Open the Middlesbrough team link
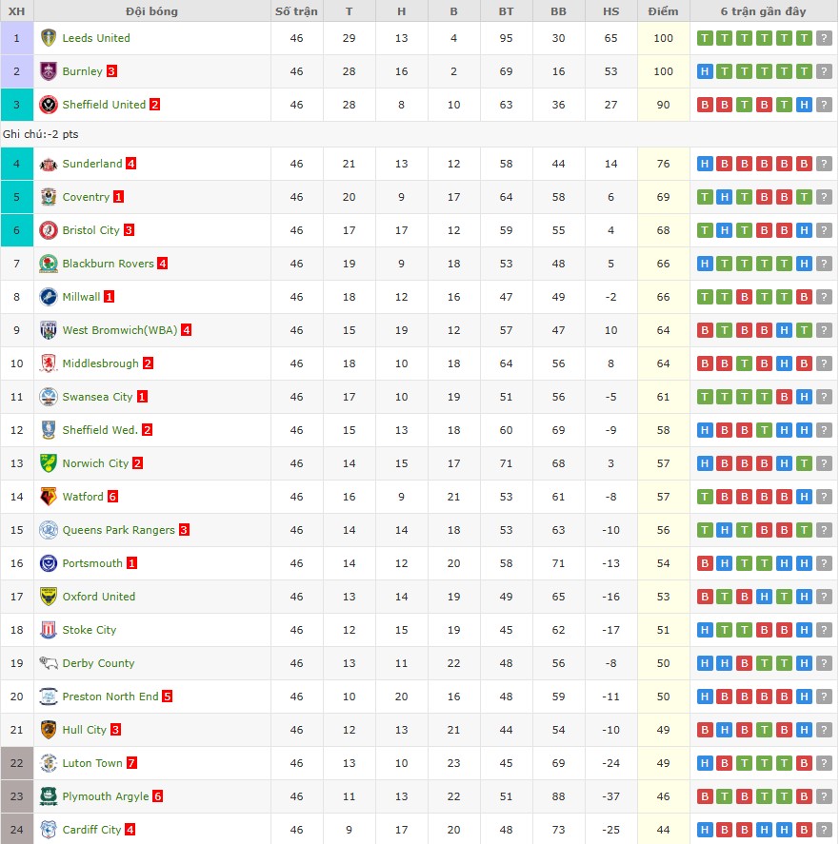840x844 pixels. point(100,363)
